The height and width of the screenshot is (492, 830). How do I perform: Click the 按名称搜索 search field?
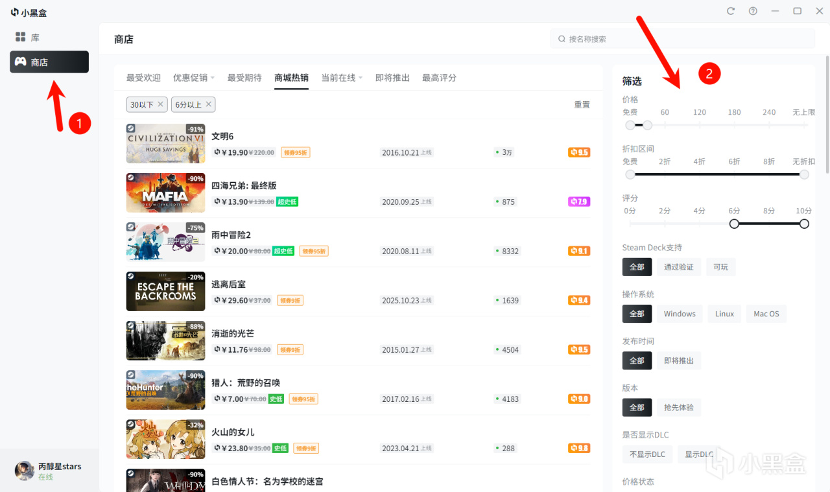point(683,39)
